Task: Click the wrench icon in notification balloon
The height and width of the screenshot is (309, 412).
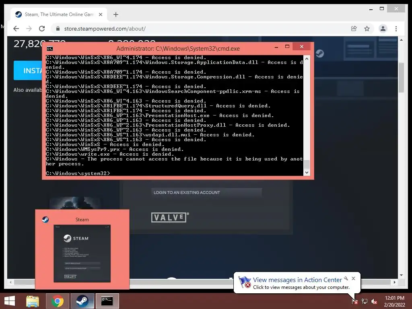Action: pyautogui.click(x=346, y=278)
